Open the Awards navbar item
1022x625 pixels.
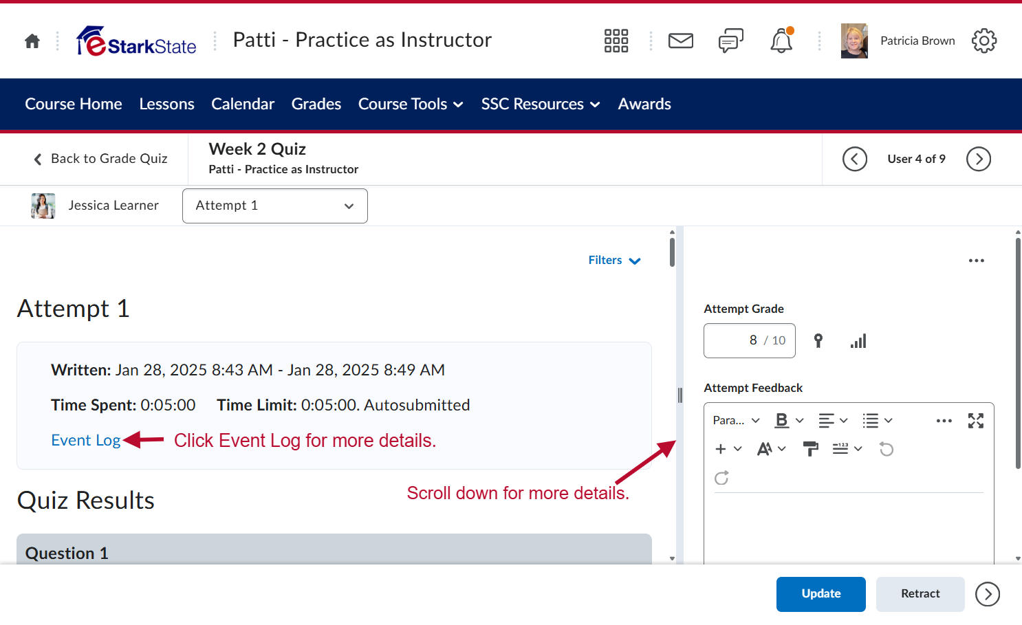[644, 104]
